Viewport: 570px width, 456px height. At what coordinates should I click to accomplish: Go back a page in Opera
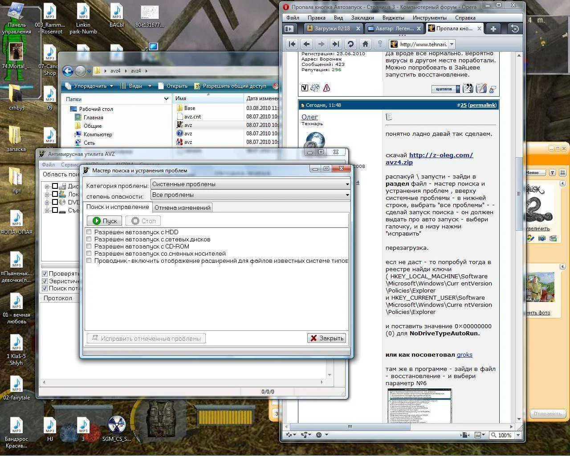click(x=306, y=44)
